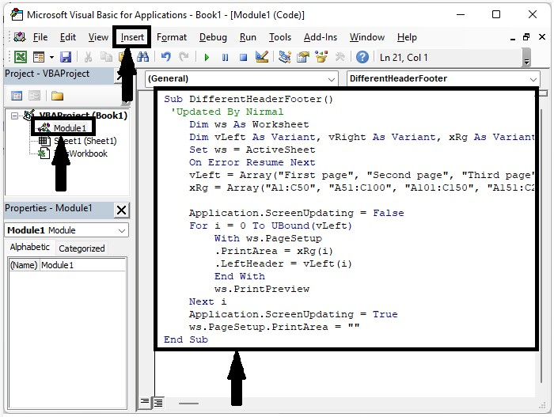Viewport: 554px width, 417px height.
Task: Open the Format menu
Action: 172,37
